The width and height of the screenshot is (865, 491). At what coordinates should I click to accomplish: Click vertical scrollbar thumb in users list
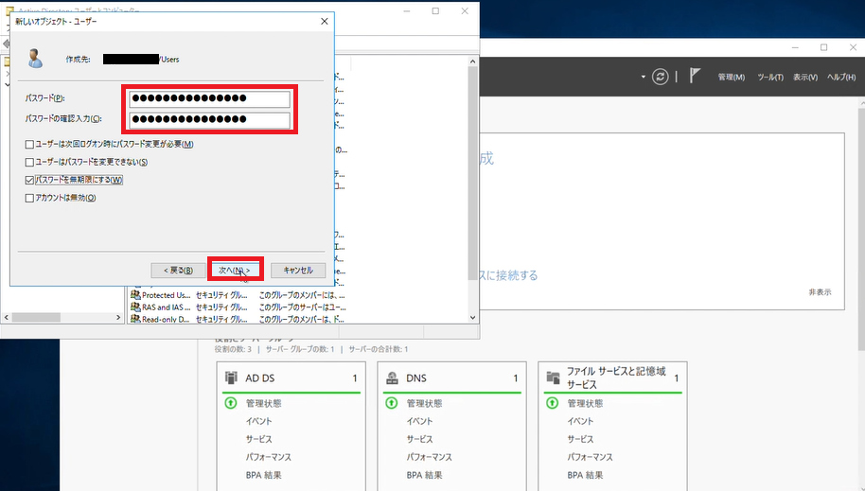coord(473,173)
